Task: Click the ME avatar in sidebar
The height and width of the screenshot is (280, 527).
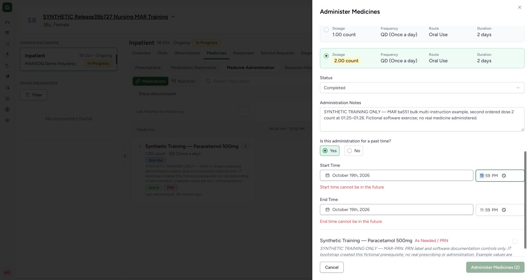Action: [x=7, y=273]
